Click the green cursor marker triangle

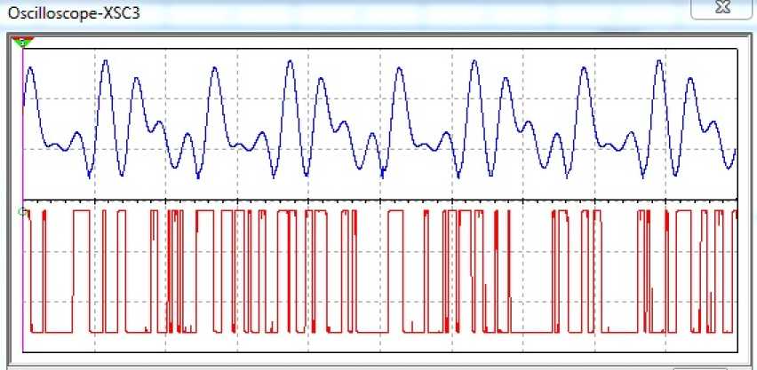tap(23, 42)
